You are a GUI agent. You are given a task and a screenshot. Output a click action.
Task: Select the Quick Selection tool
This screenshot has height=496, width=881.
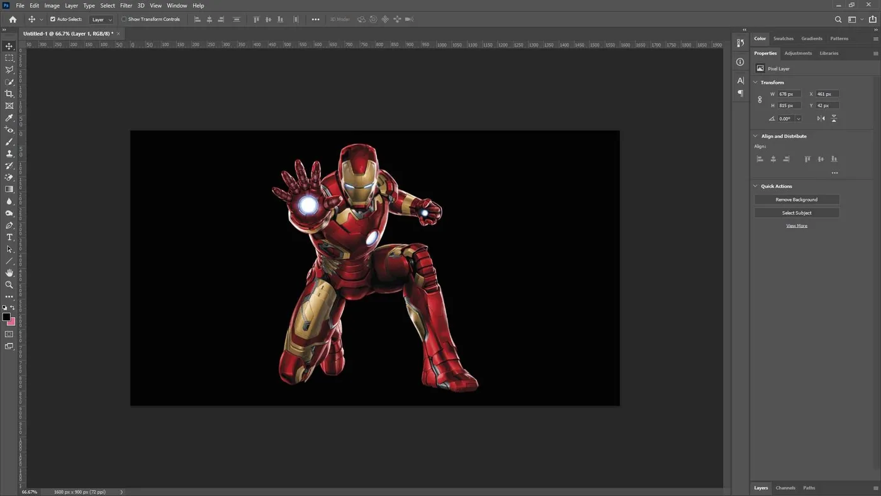click(x=9, y=82)
